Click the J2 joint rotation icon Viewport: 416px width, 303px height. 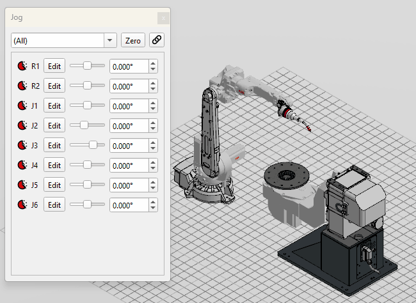coord(22,125)
